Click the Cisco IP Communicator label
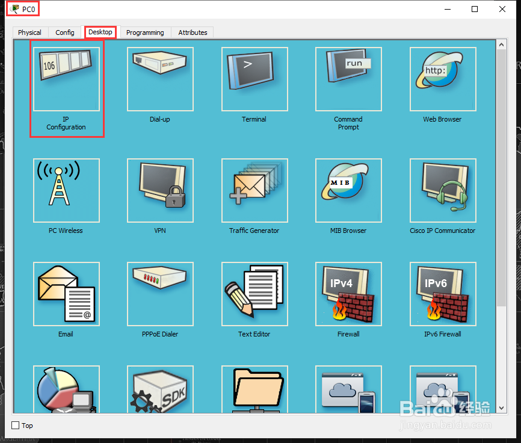 [443, 231]
